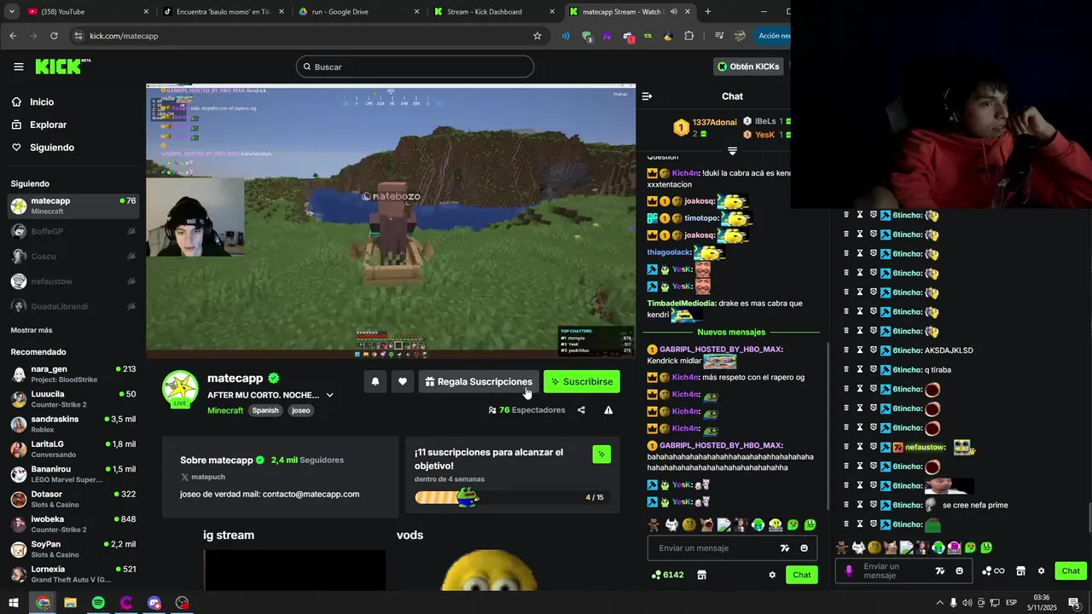1092x614 pixels.
Task: Expand the stream title dropdown chevron
Action: click(x=329, y=395)
